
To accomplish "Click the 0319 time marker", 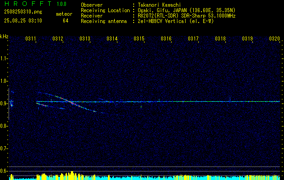I will point(247,38).
